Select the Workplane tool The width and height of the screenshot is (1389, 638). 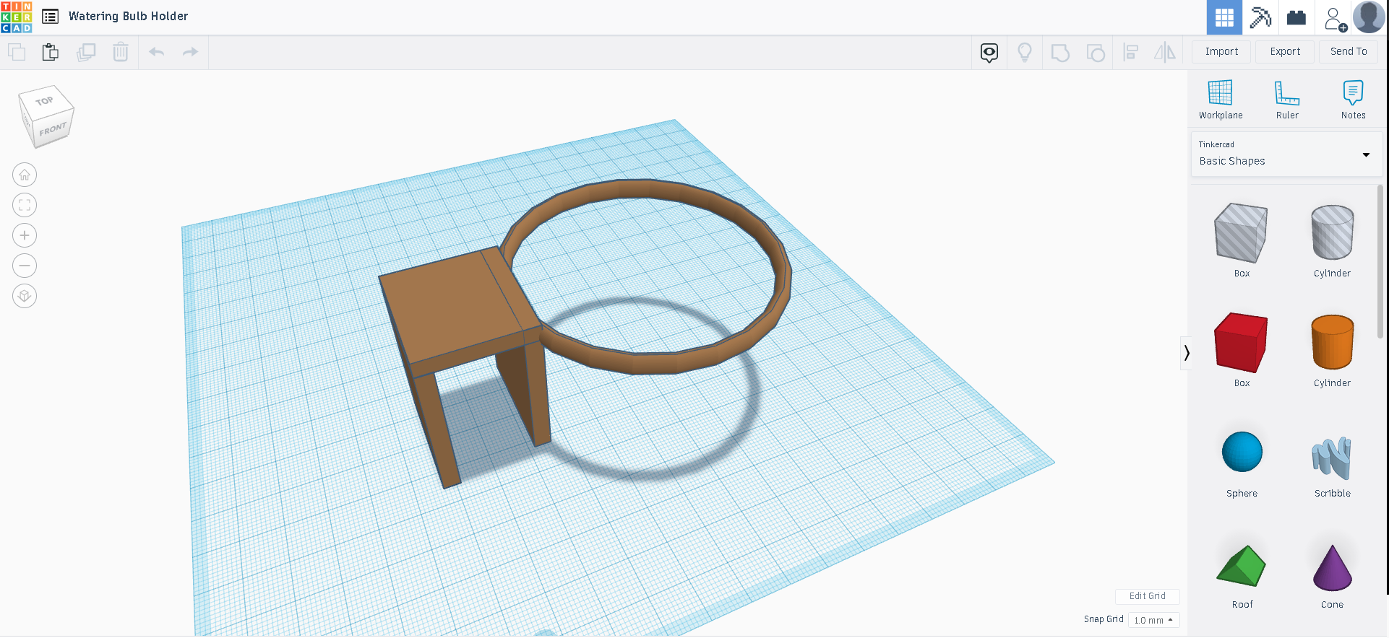[1221, 100]
